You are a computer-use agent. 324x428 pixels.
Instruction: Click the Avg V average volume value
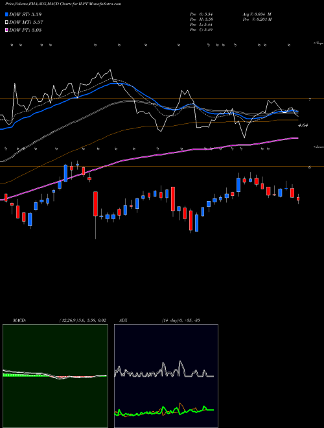[x=257, y=14]
